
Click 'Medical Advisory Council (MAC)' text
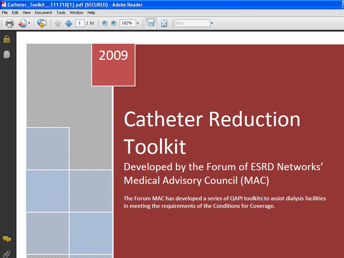point(196,181)
